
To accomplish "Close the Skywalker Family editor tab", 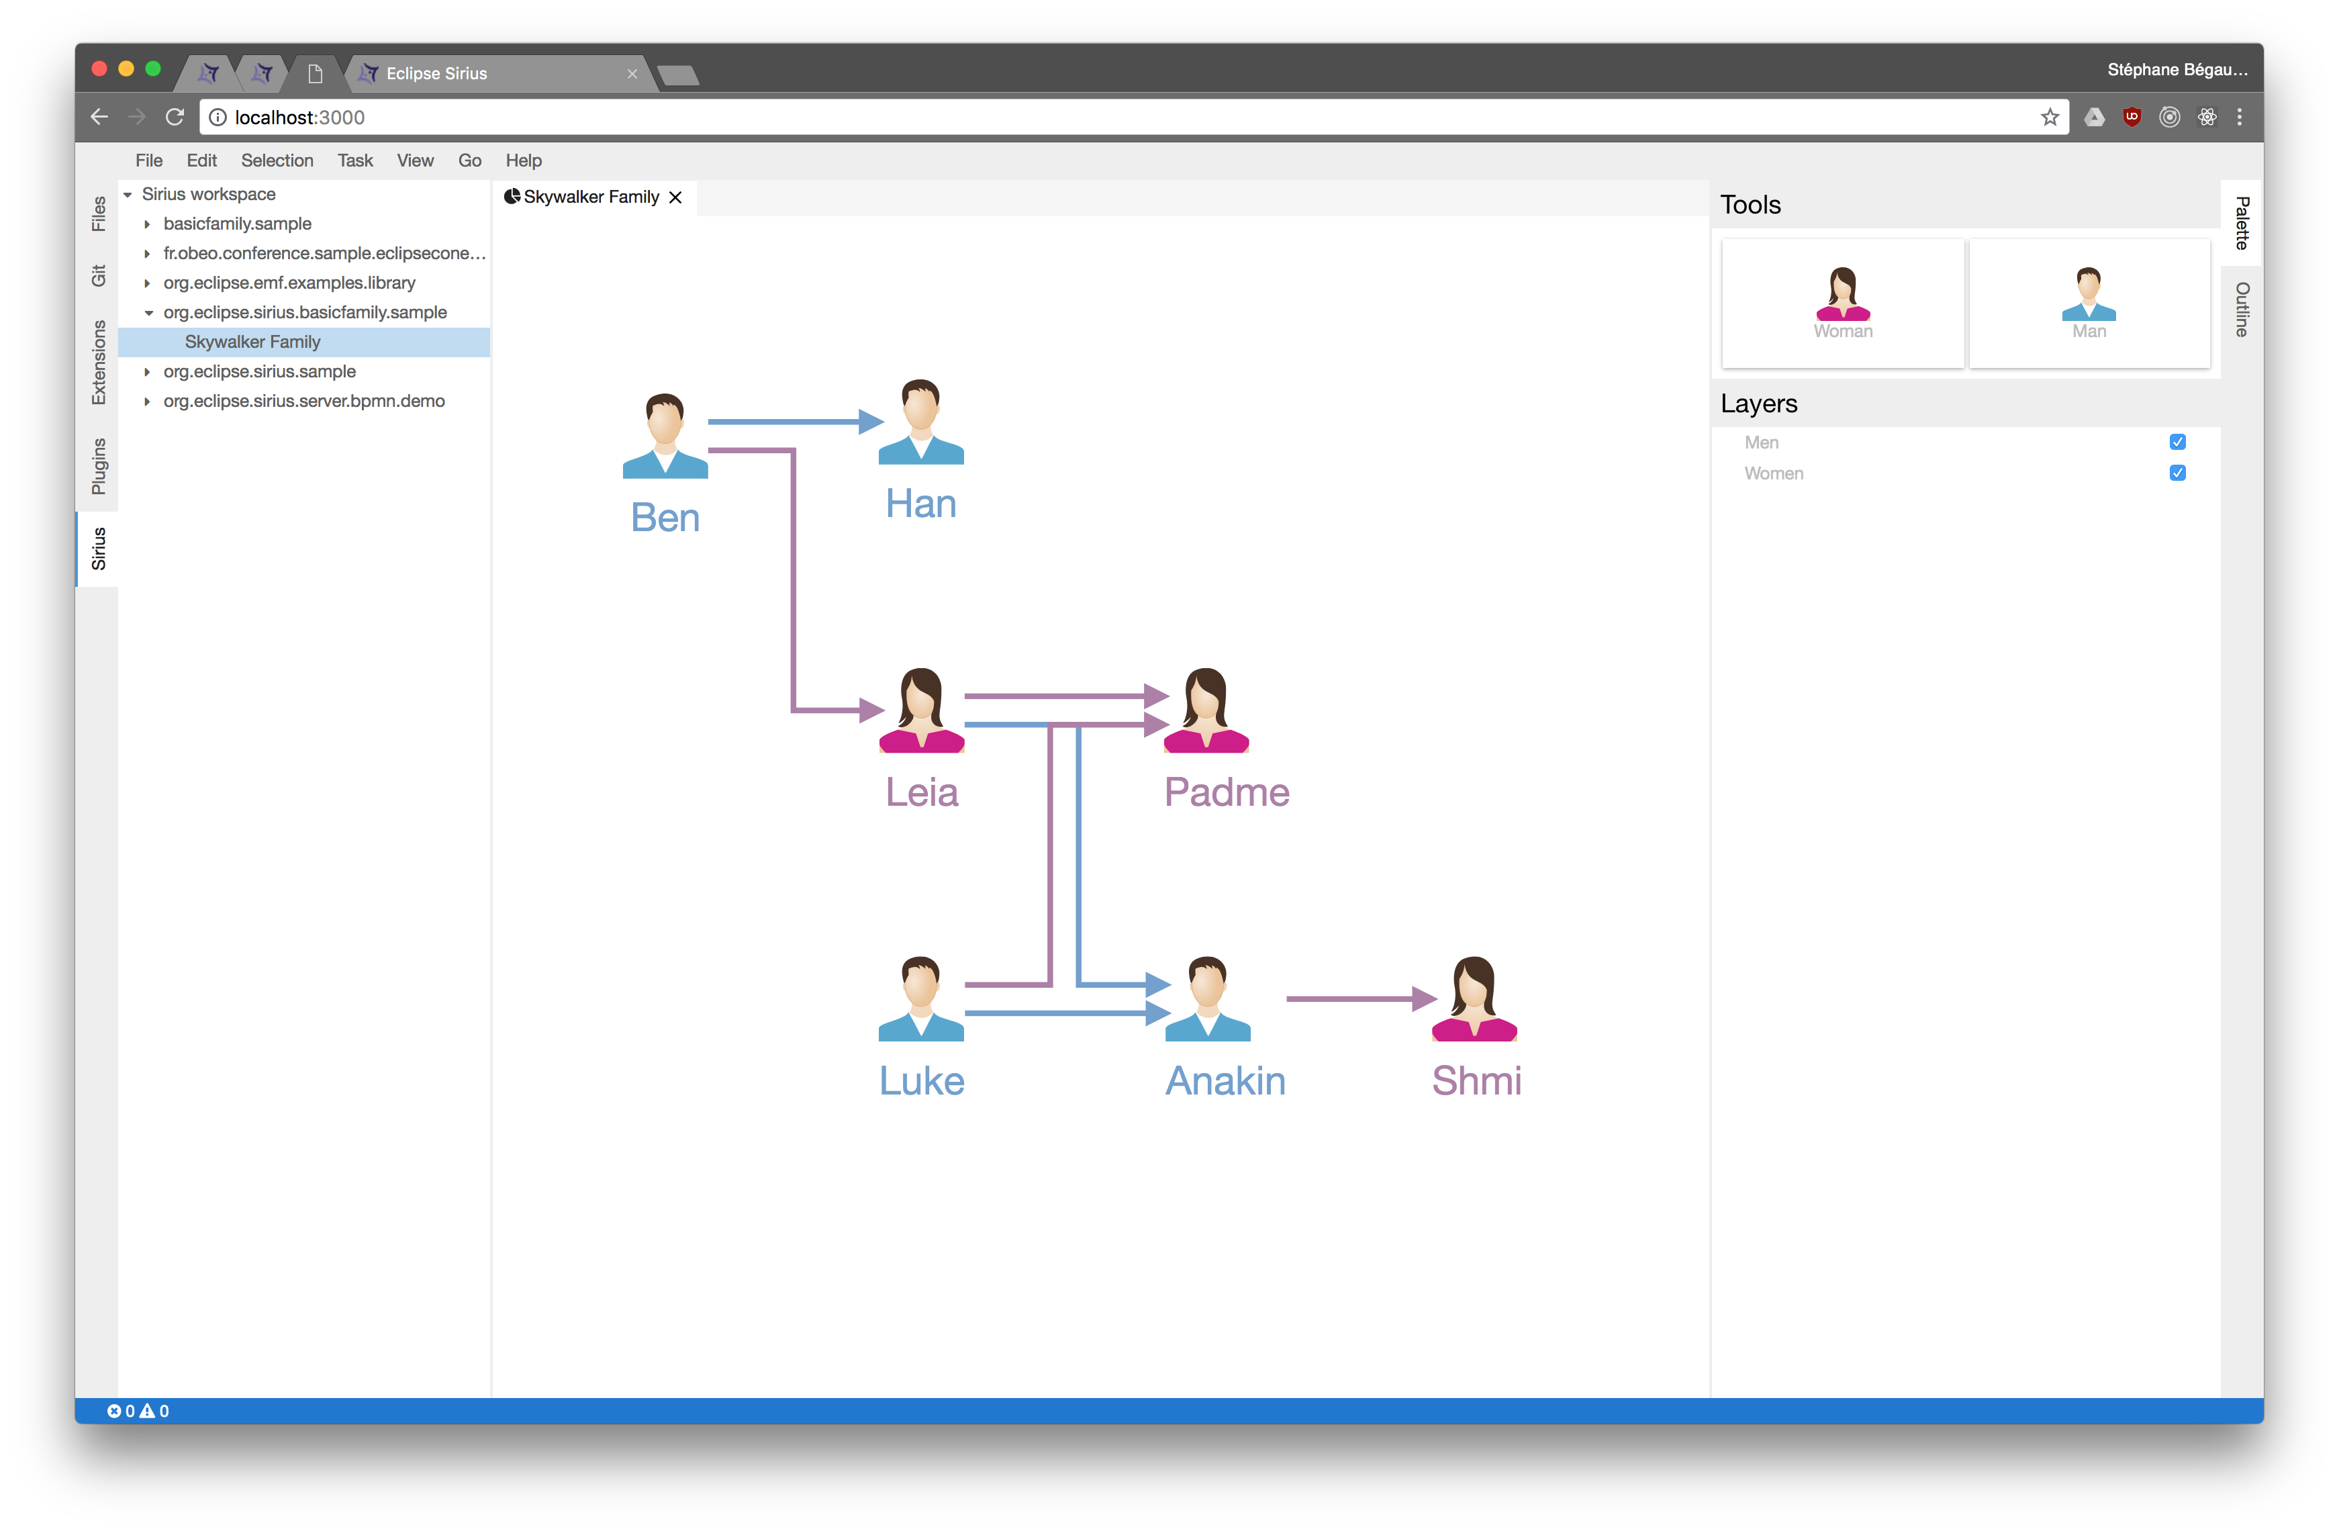I will [675, 197].
